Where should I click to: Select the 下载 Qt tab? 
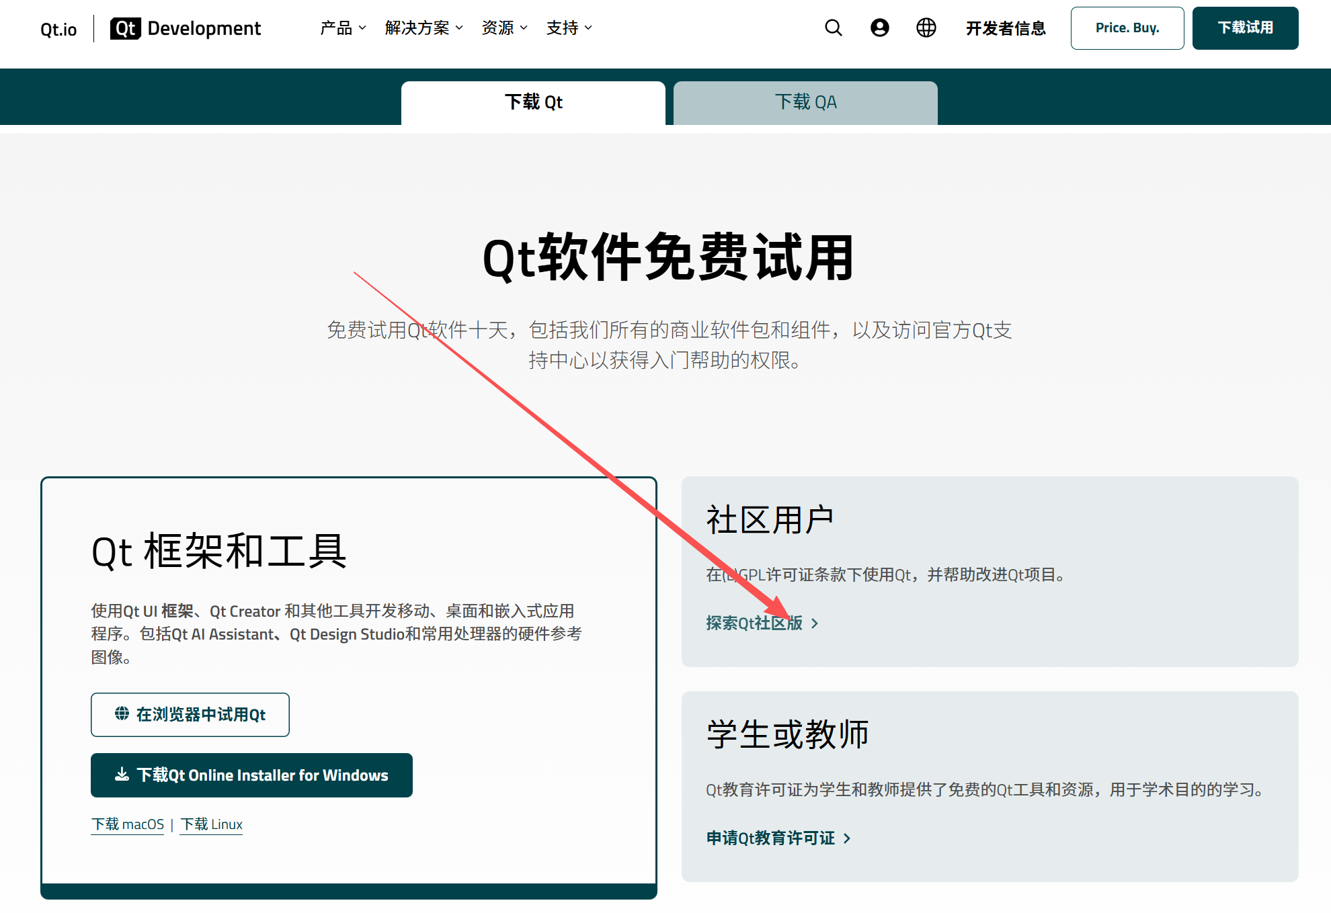[x=532, y=102]
